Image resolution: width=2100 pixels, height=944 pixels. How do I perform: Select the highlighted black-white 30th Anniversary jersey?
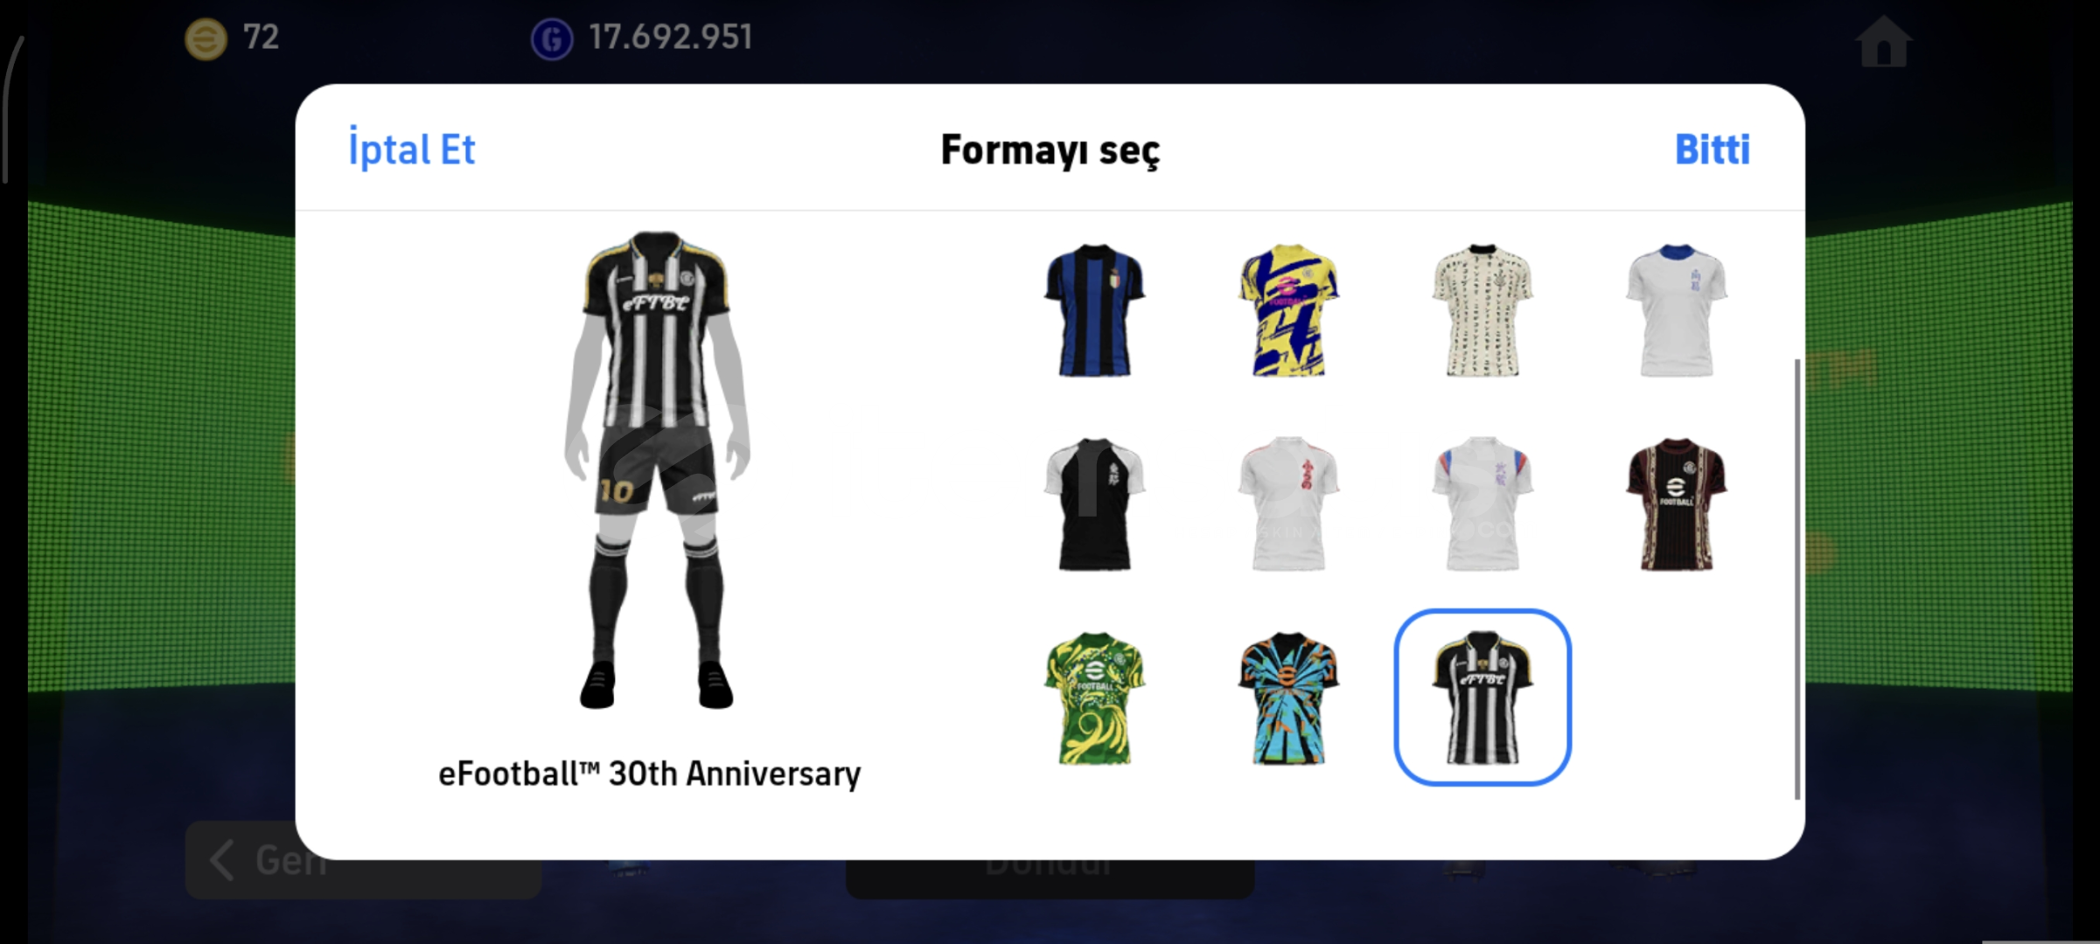(x=1483, y=698)
